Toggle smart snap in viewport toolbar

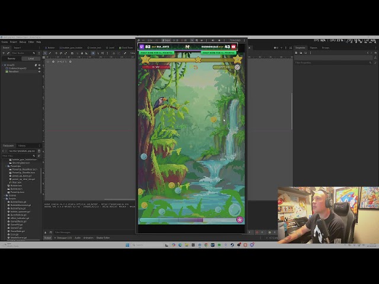pyautogui.click(x=93, y=53)
